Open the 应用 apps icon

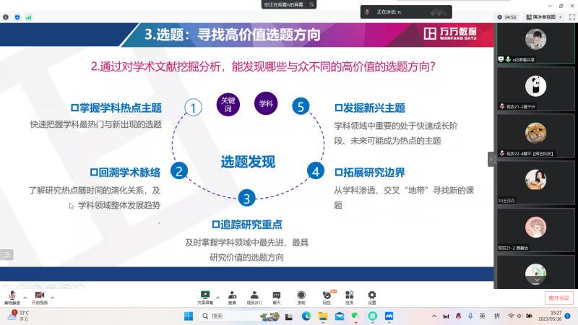pos(349,296)
